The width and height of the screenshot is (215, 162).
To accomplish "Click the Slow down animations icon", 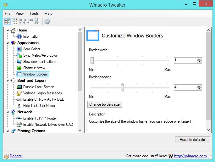I will pyautogui.click(x=19, y=62).
